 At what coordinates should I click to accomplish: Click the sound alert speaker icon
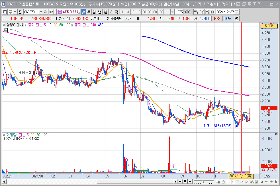pyautogui.click(x=51, y=12)
